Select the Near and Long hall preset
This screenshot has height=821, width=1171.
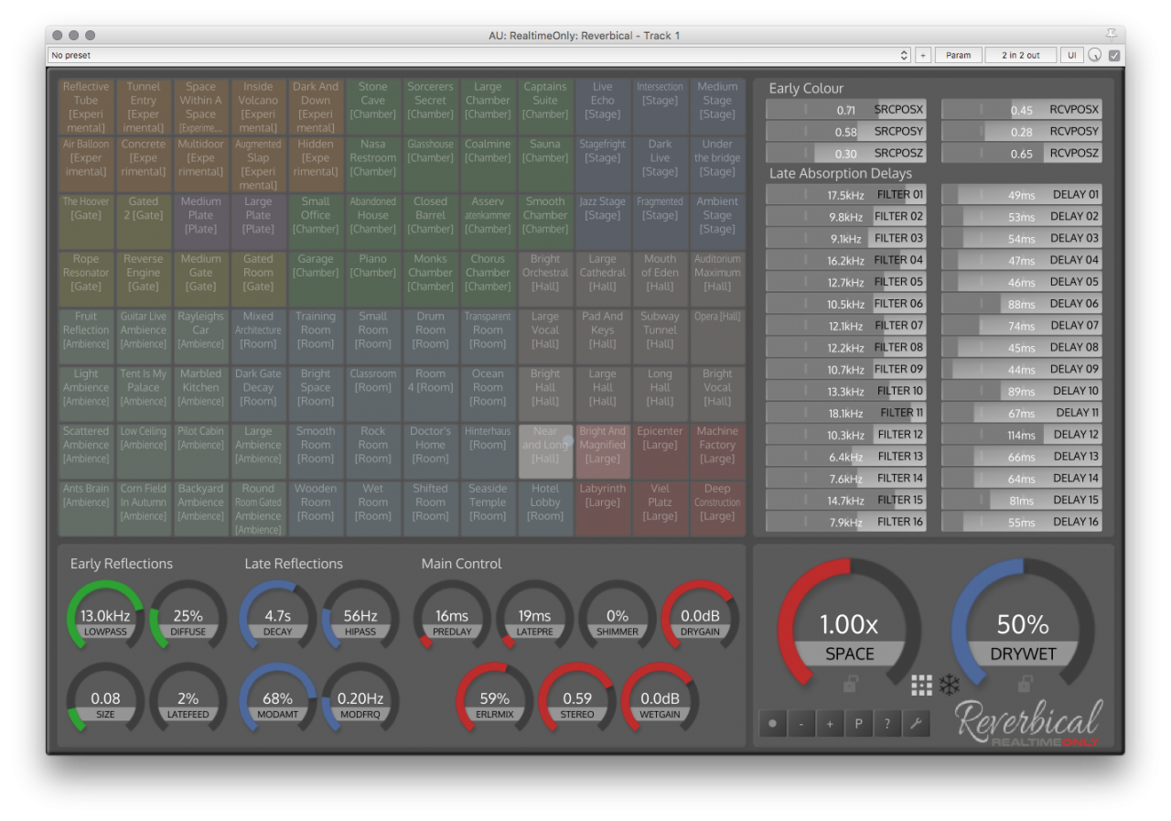coord(545,451)
